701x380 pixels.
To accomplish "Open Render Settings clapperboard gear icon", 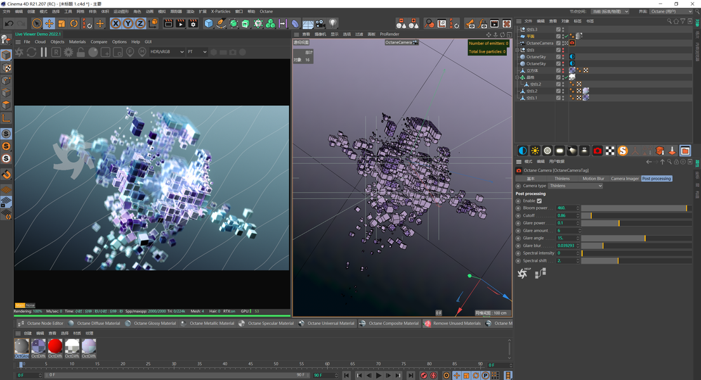I will point(193,23).
